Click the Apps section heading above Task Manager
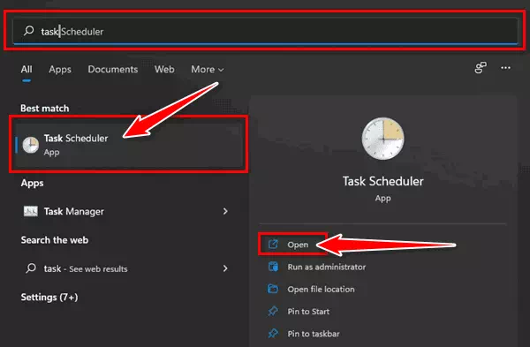This screenshot has width=530, height=347. pos(32,183)
